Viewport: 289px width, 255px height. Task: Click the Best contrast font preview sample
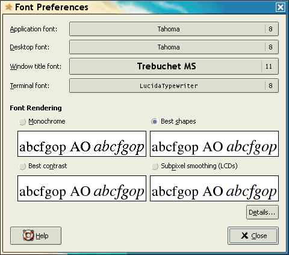82,188
